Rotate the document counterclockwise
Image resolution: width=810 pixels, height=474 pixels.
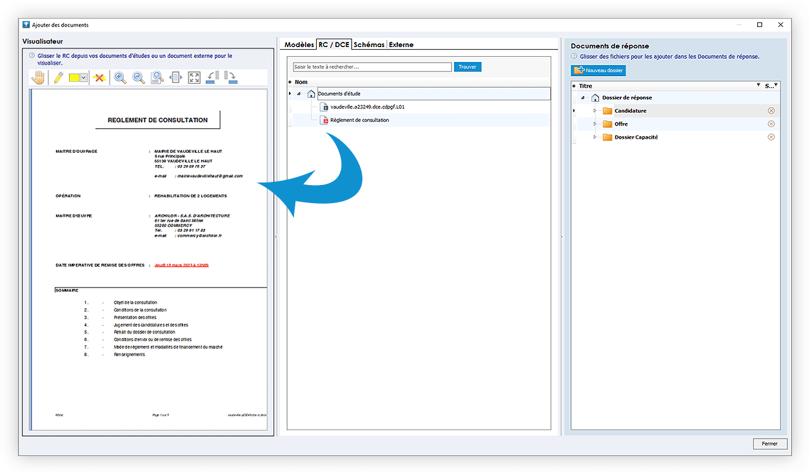click(x=212, y=77)
